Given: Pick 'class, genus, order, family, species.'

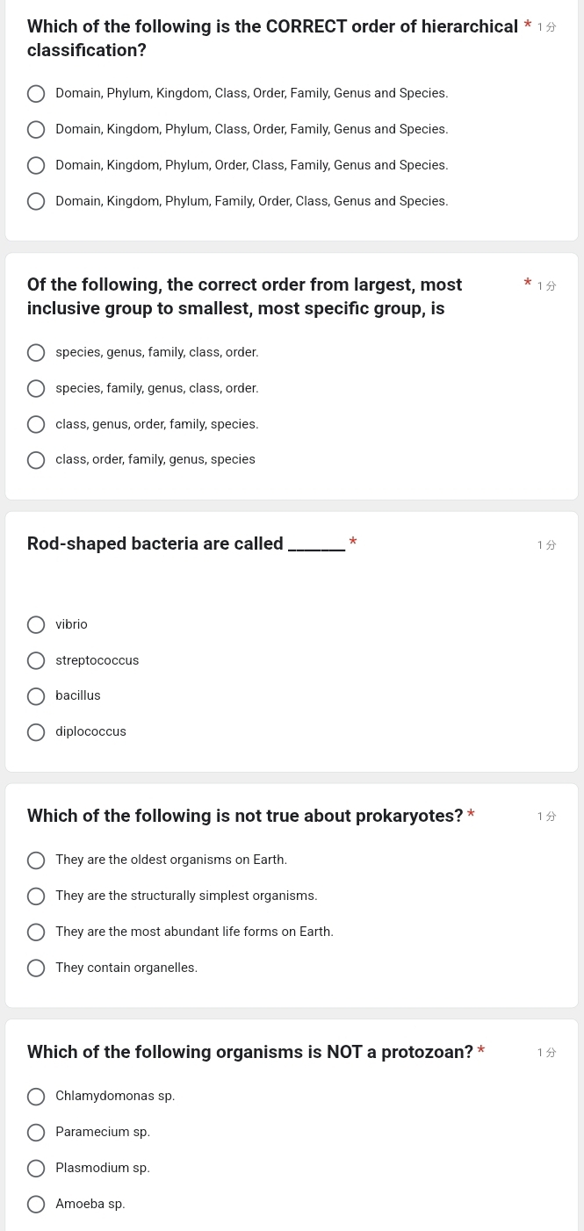Looking at the screenshot, I should click(x=36, y=424).
